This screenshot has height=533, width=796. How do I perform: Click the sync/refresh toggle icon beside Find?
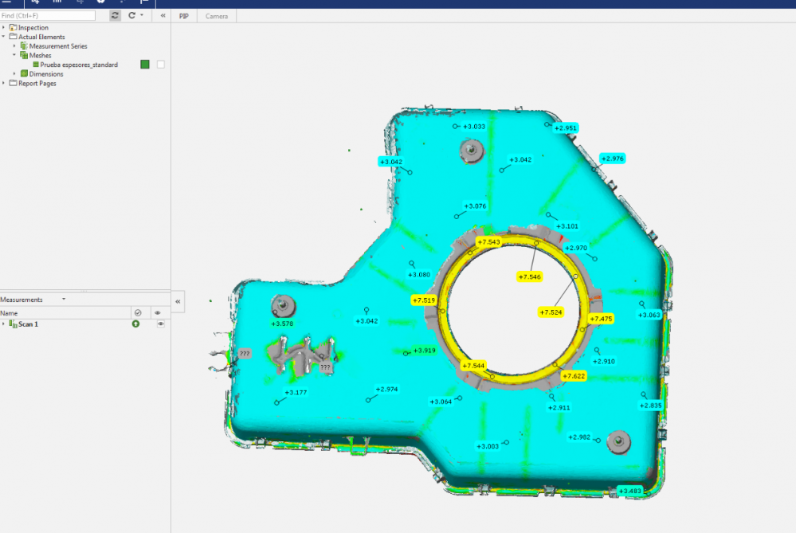click(x=116, y=15)
